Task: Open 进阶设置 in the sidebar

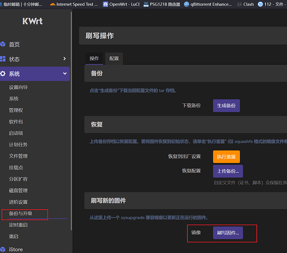Action: click(x=18, y=202)
